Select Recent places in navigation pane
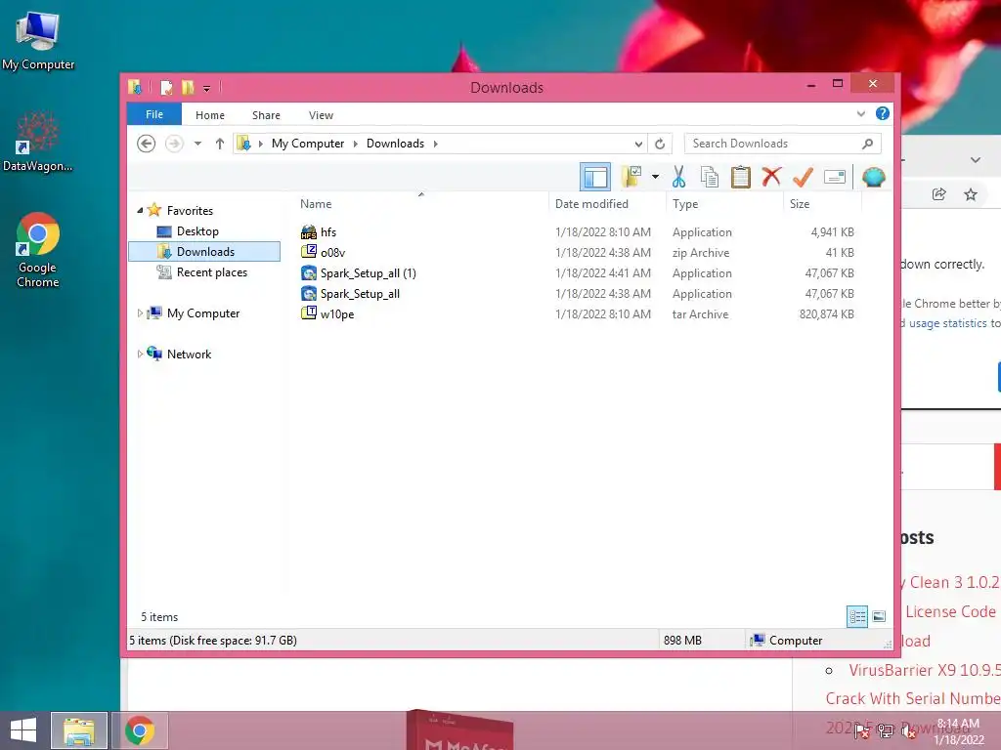The height and width of the screenshot is (750, 1001). coord(211,272)
